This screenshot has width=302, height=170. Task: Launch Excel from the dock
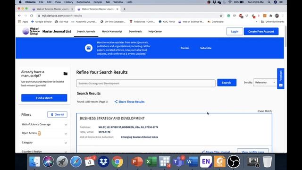[151, 161]
